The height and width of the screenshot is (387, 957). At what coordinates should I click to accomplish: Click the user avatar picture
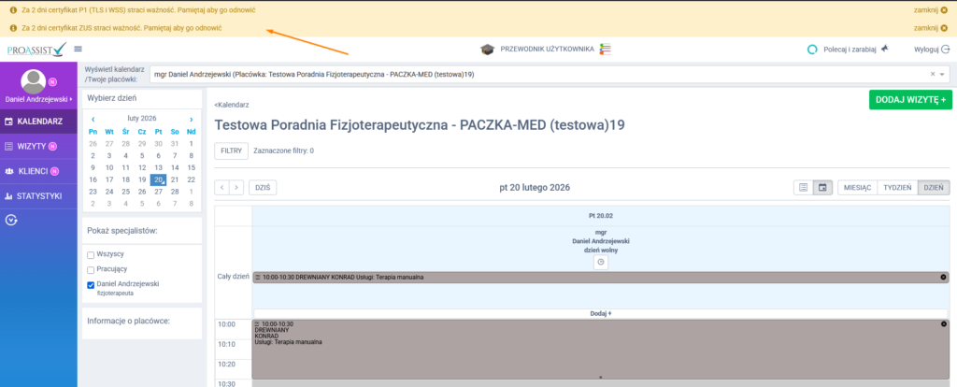pyautogui.click(x=34, y=81)
